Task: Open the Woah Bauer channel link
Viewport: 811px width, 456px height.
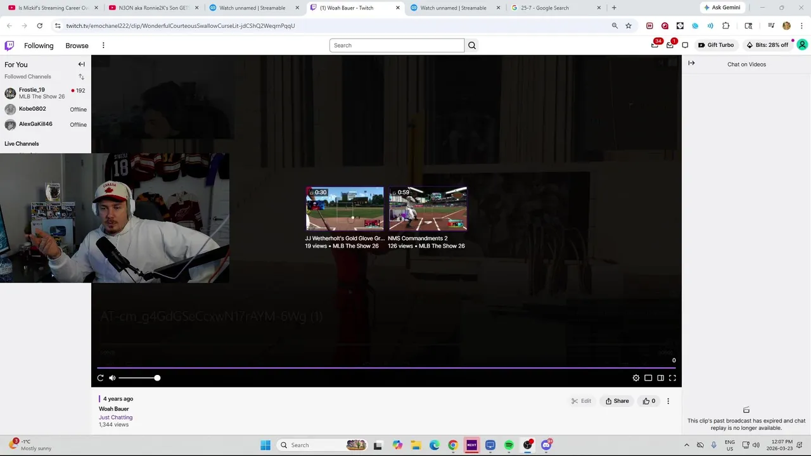Action: [113, 409]
